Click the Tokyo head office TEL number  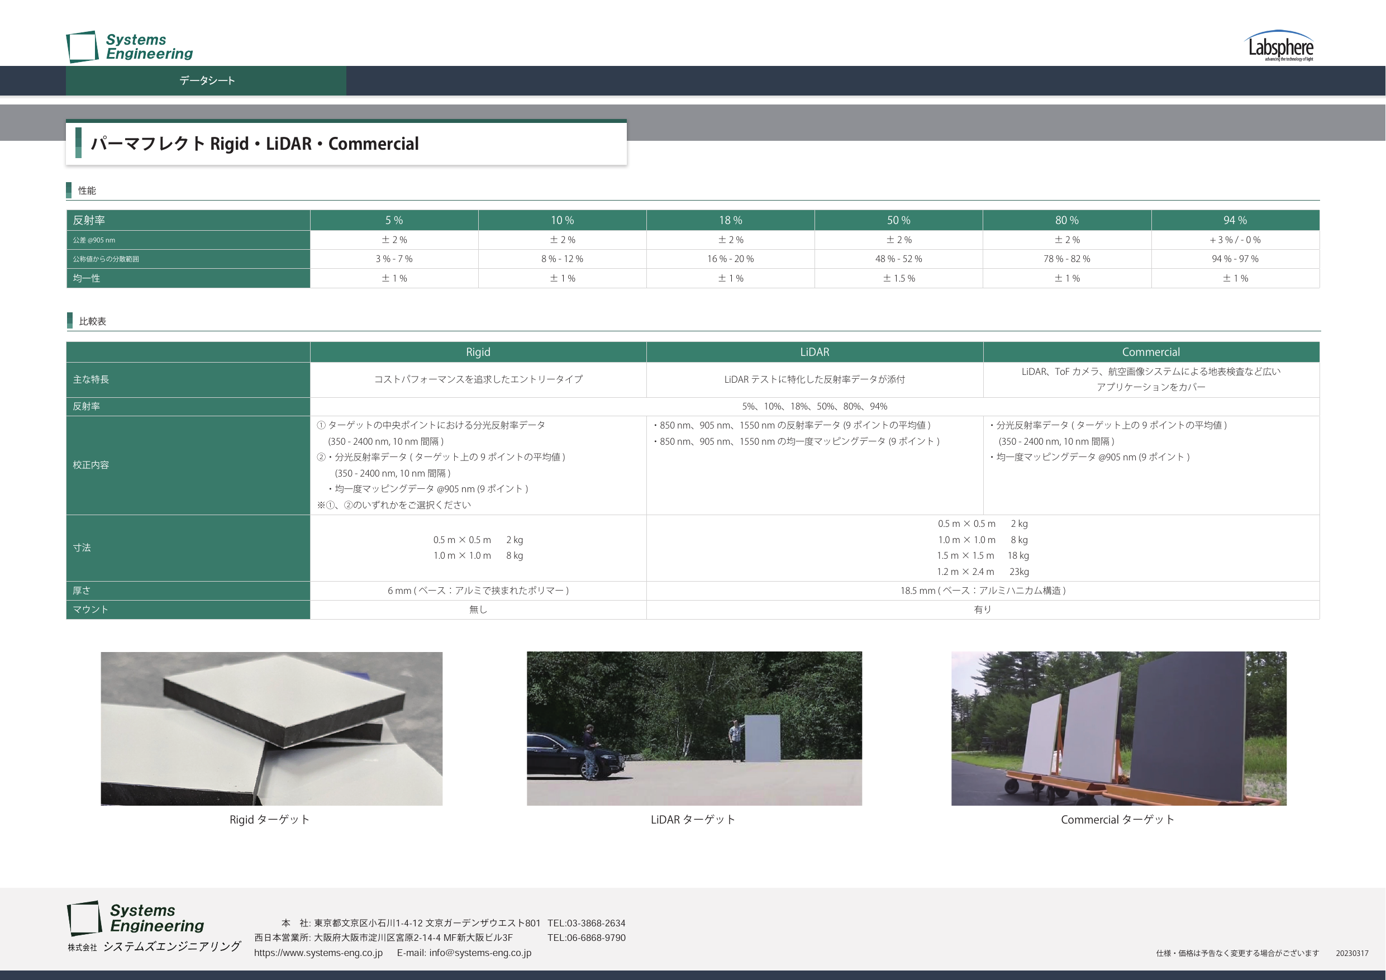point(586,923)
